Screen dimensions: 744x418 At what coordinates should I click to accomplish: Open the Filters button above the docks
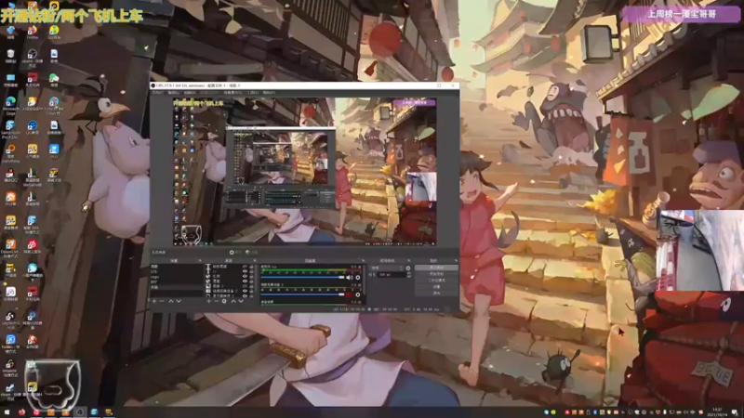point(252,252)
